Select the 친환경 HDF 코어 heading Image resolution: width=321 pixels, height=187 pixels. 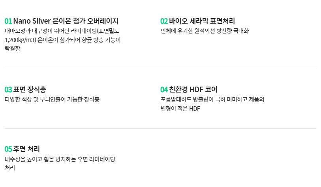pyautogui.click(x=193, y=89)
